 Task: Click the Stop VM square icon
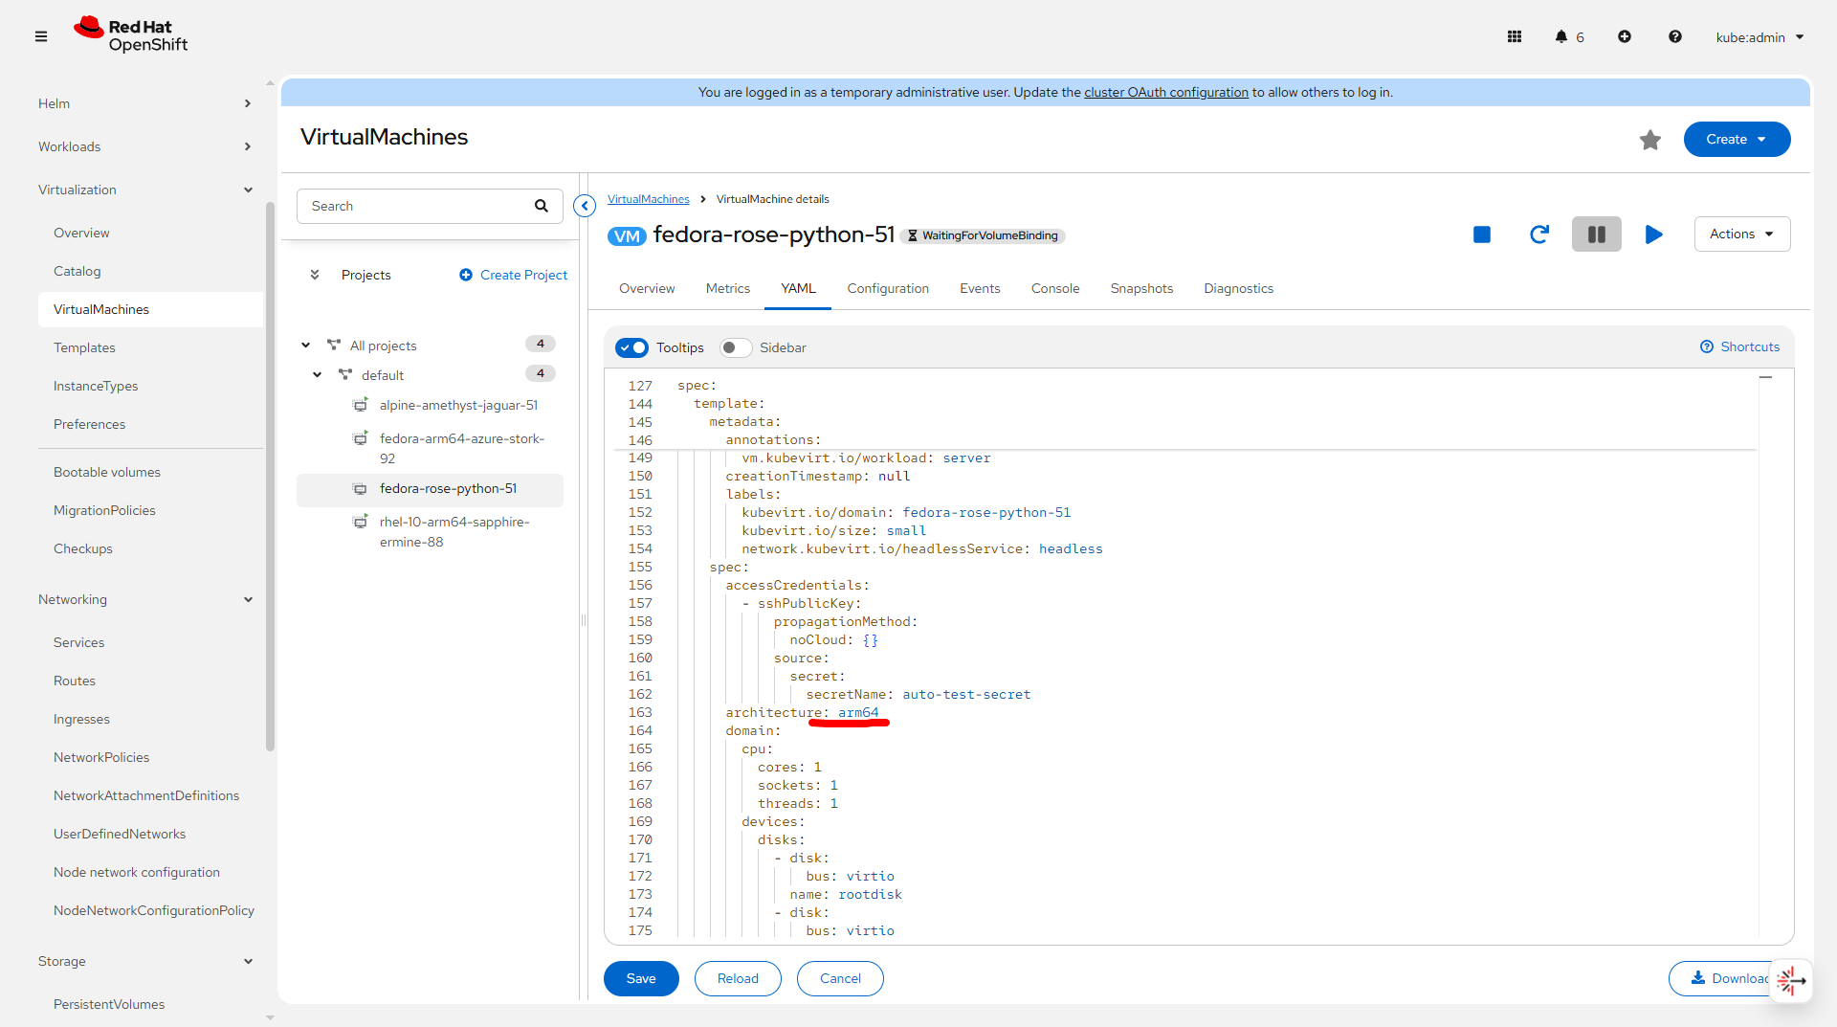[1481, 234]
